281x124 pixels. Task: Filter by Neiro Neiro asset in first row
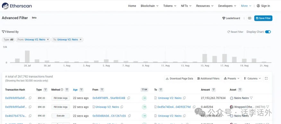[251, 98]
